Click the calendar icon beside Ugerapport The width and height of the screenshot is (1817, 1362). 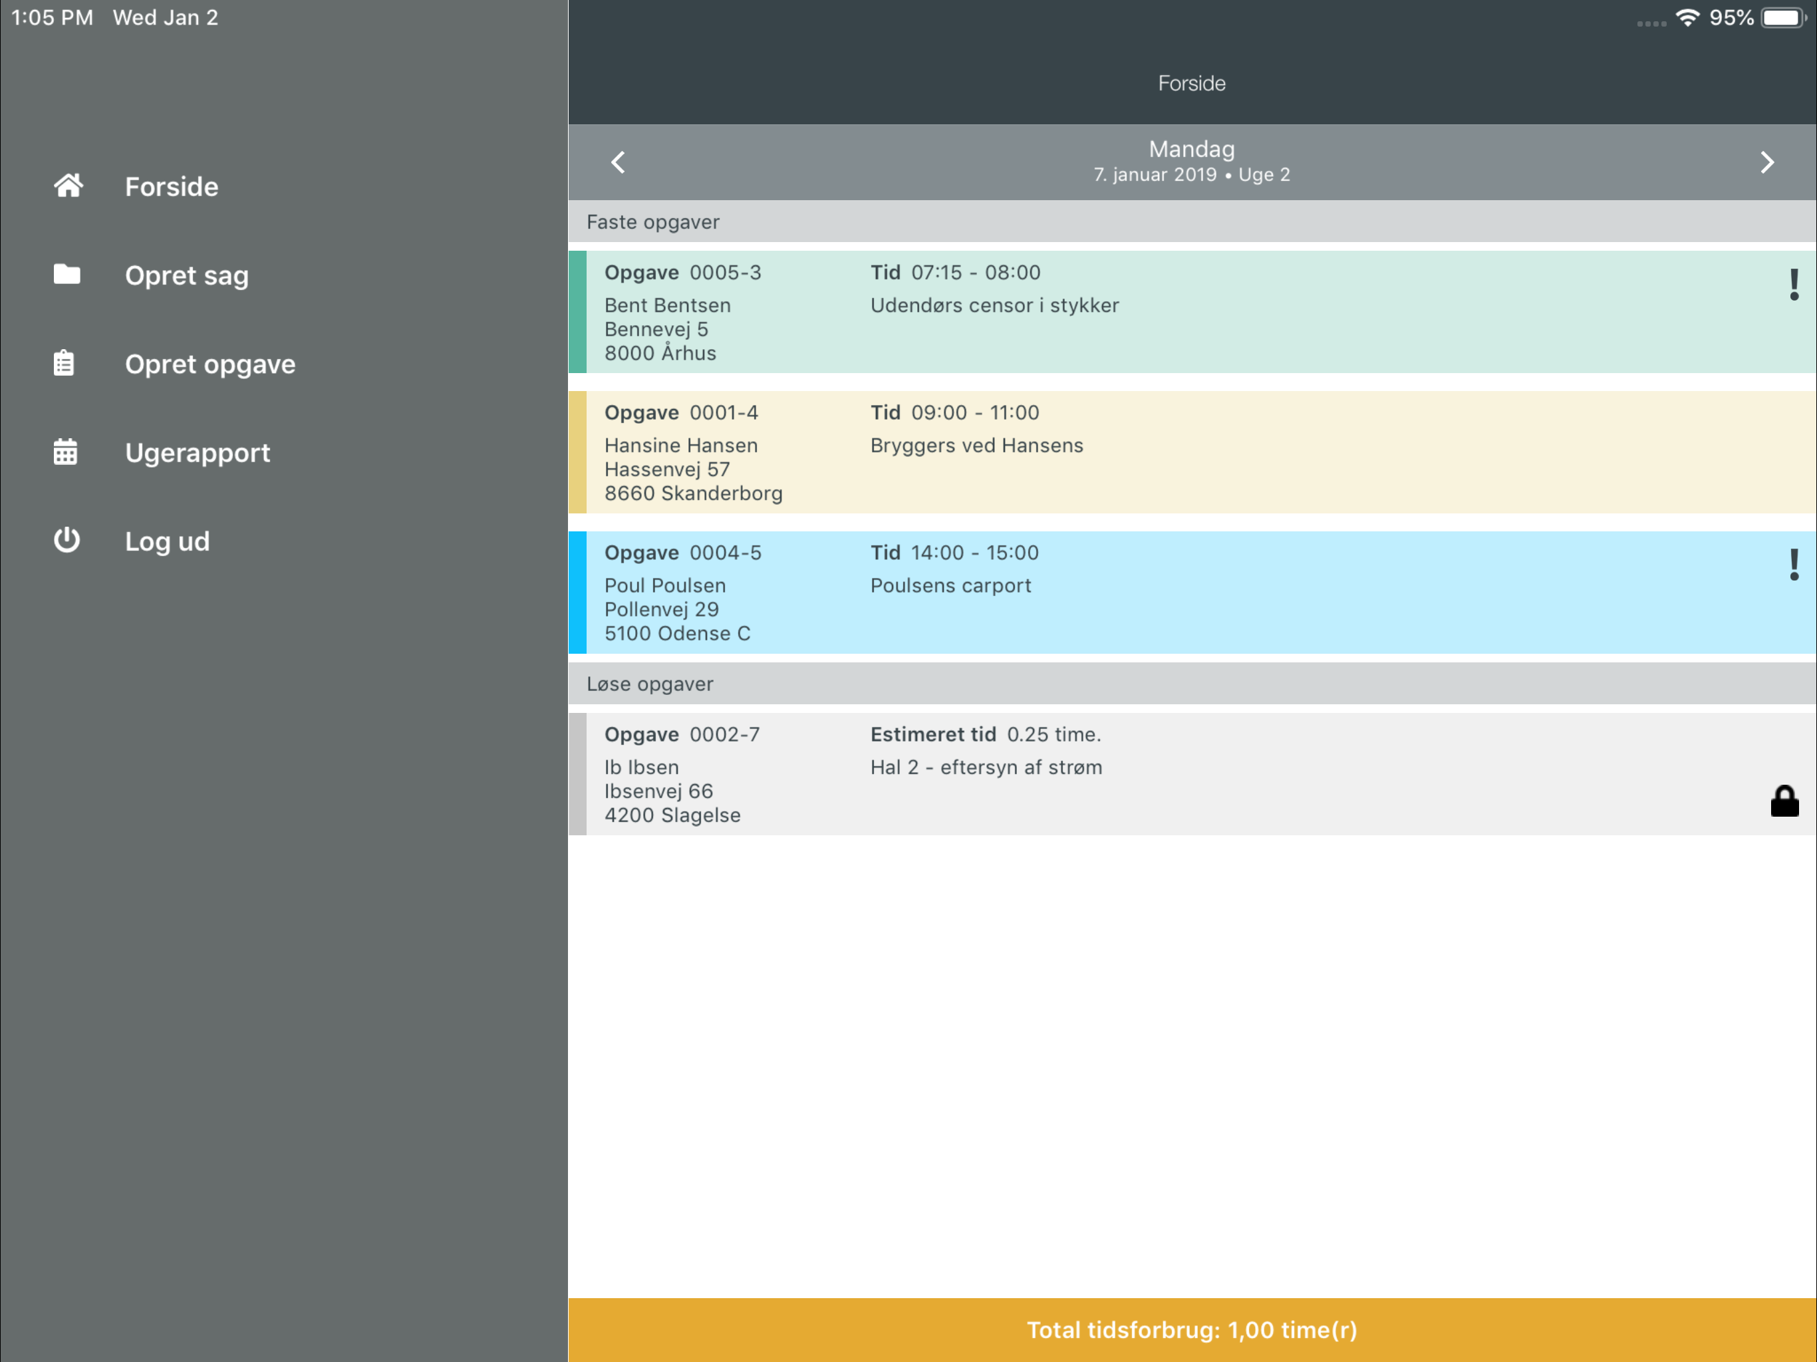pos(66,451)
